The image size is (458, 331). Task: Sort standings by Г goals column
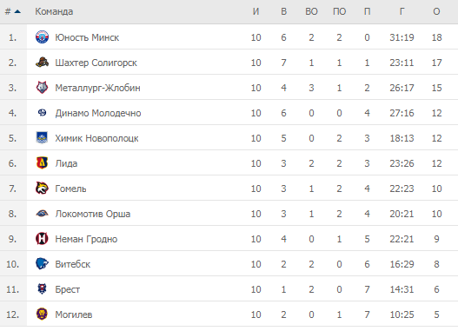[x=402, y=11]
